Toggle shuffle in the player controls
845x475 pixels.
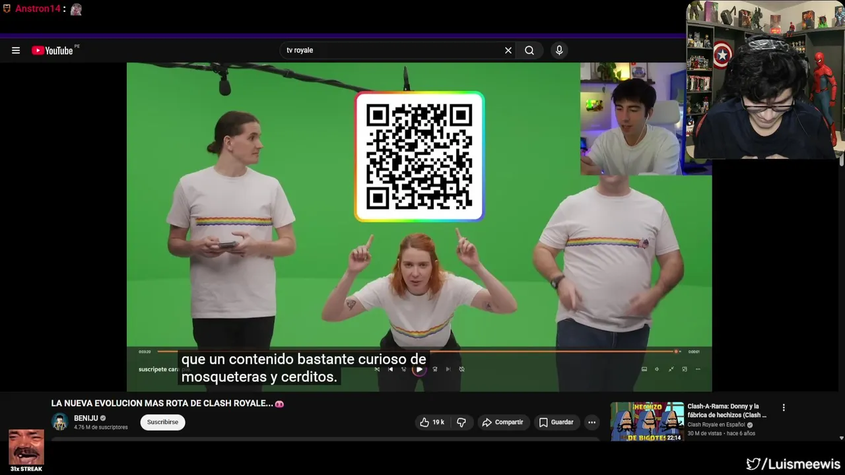pos(377,369)
